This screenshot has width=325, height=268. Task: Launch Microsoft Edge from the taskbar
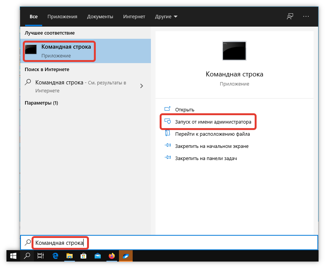(55, 256)
